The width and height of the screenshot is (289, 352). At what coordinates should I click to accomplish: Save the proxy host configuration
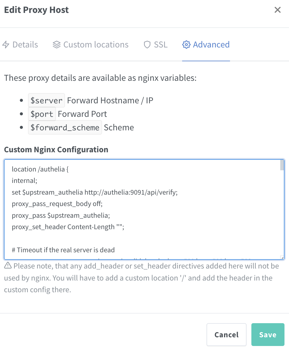268,335
